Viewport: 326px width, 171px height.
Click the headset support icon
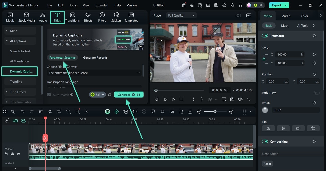(232, 5)
